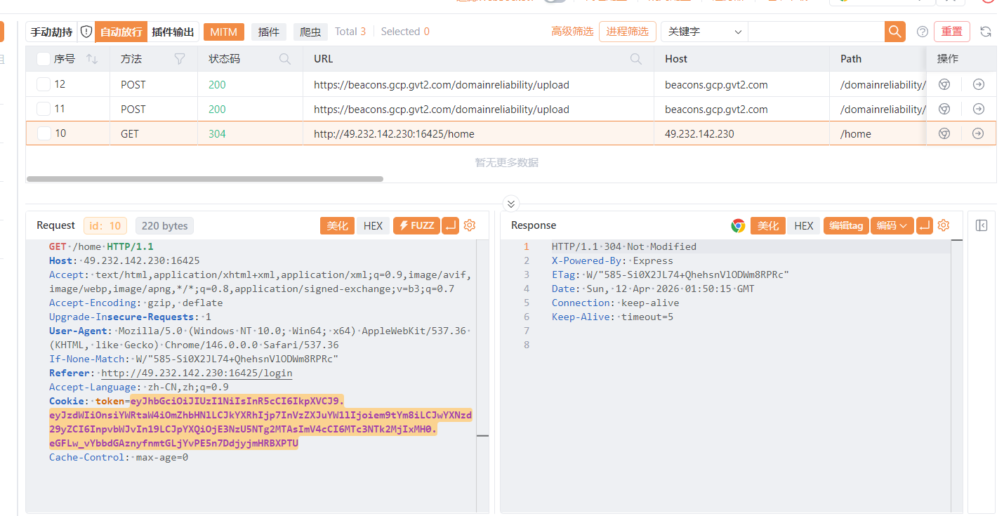Click row 12 send arrow icon
The width and height of the screenshot is (1004, 516).
click(978, 84)
